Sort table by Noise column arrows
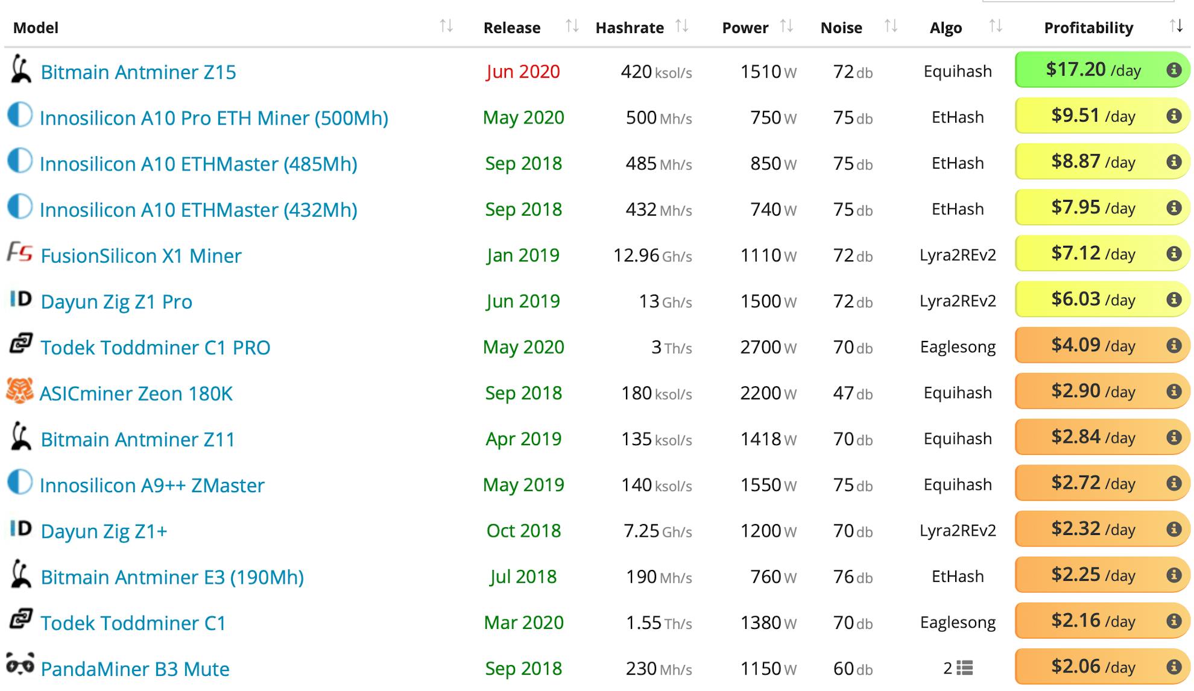The height and width of the screenshot is (691, 1194). click(891, 26)
